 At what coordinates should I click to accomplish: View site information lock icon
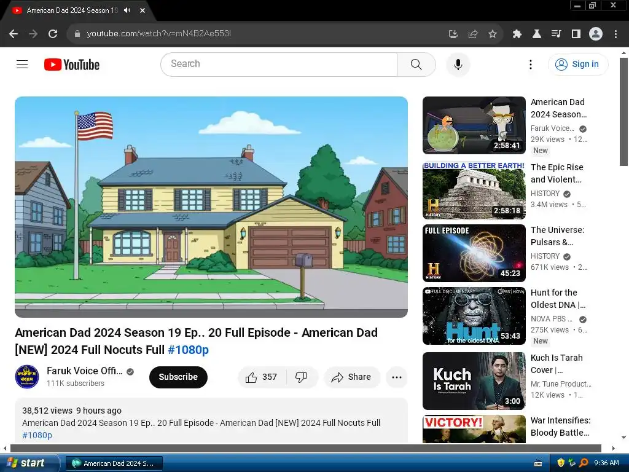[x=77, y=34]
